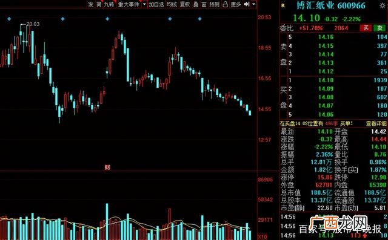Click sell level 5 price 14.16
Viewport: 388px width, 240px height.
point(326,37)
